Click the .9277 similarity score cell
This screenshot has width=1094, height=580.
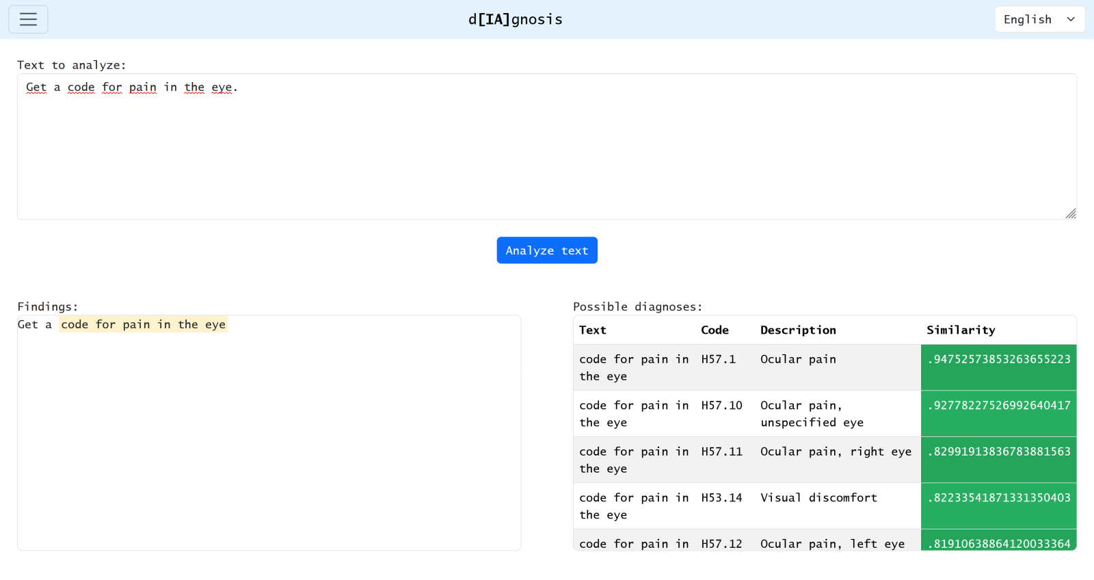(x=998, y=406)
